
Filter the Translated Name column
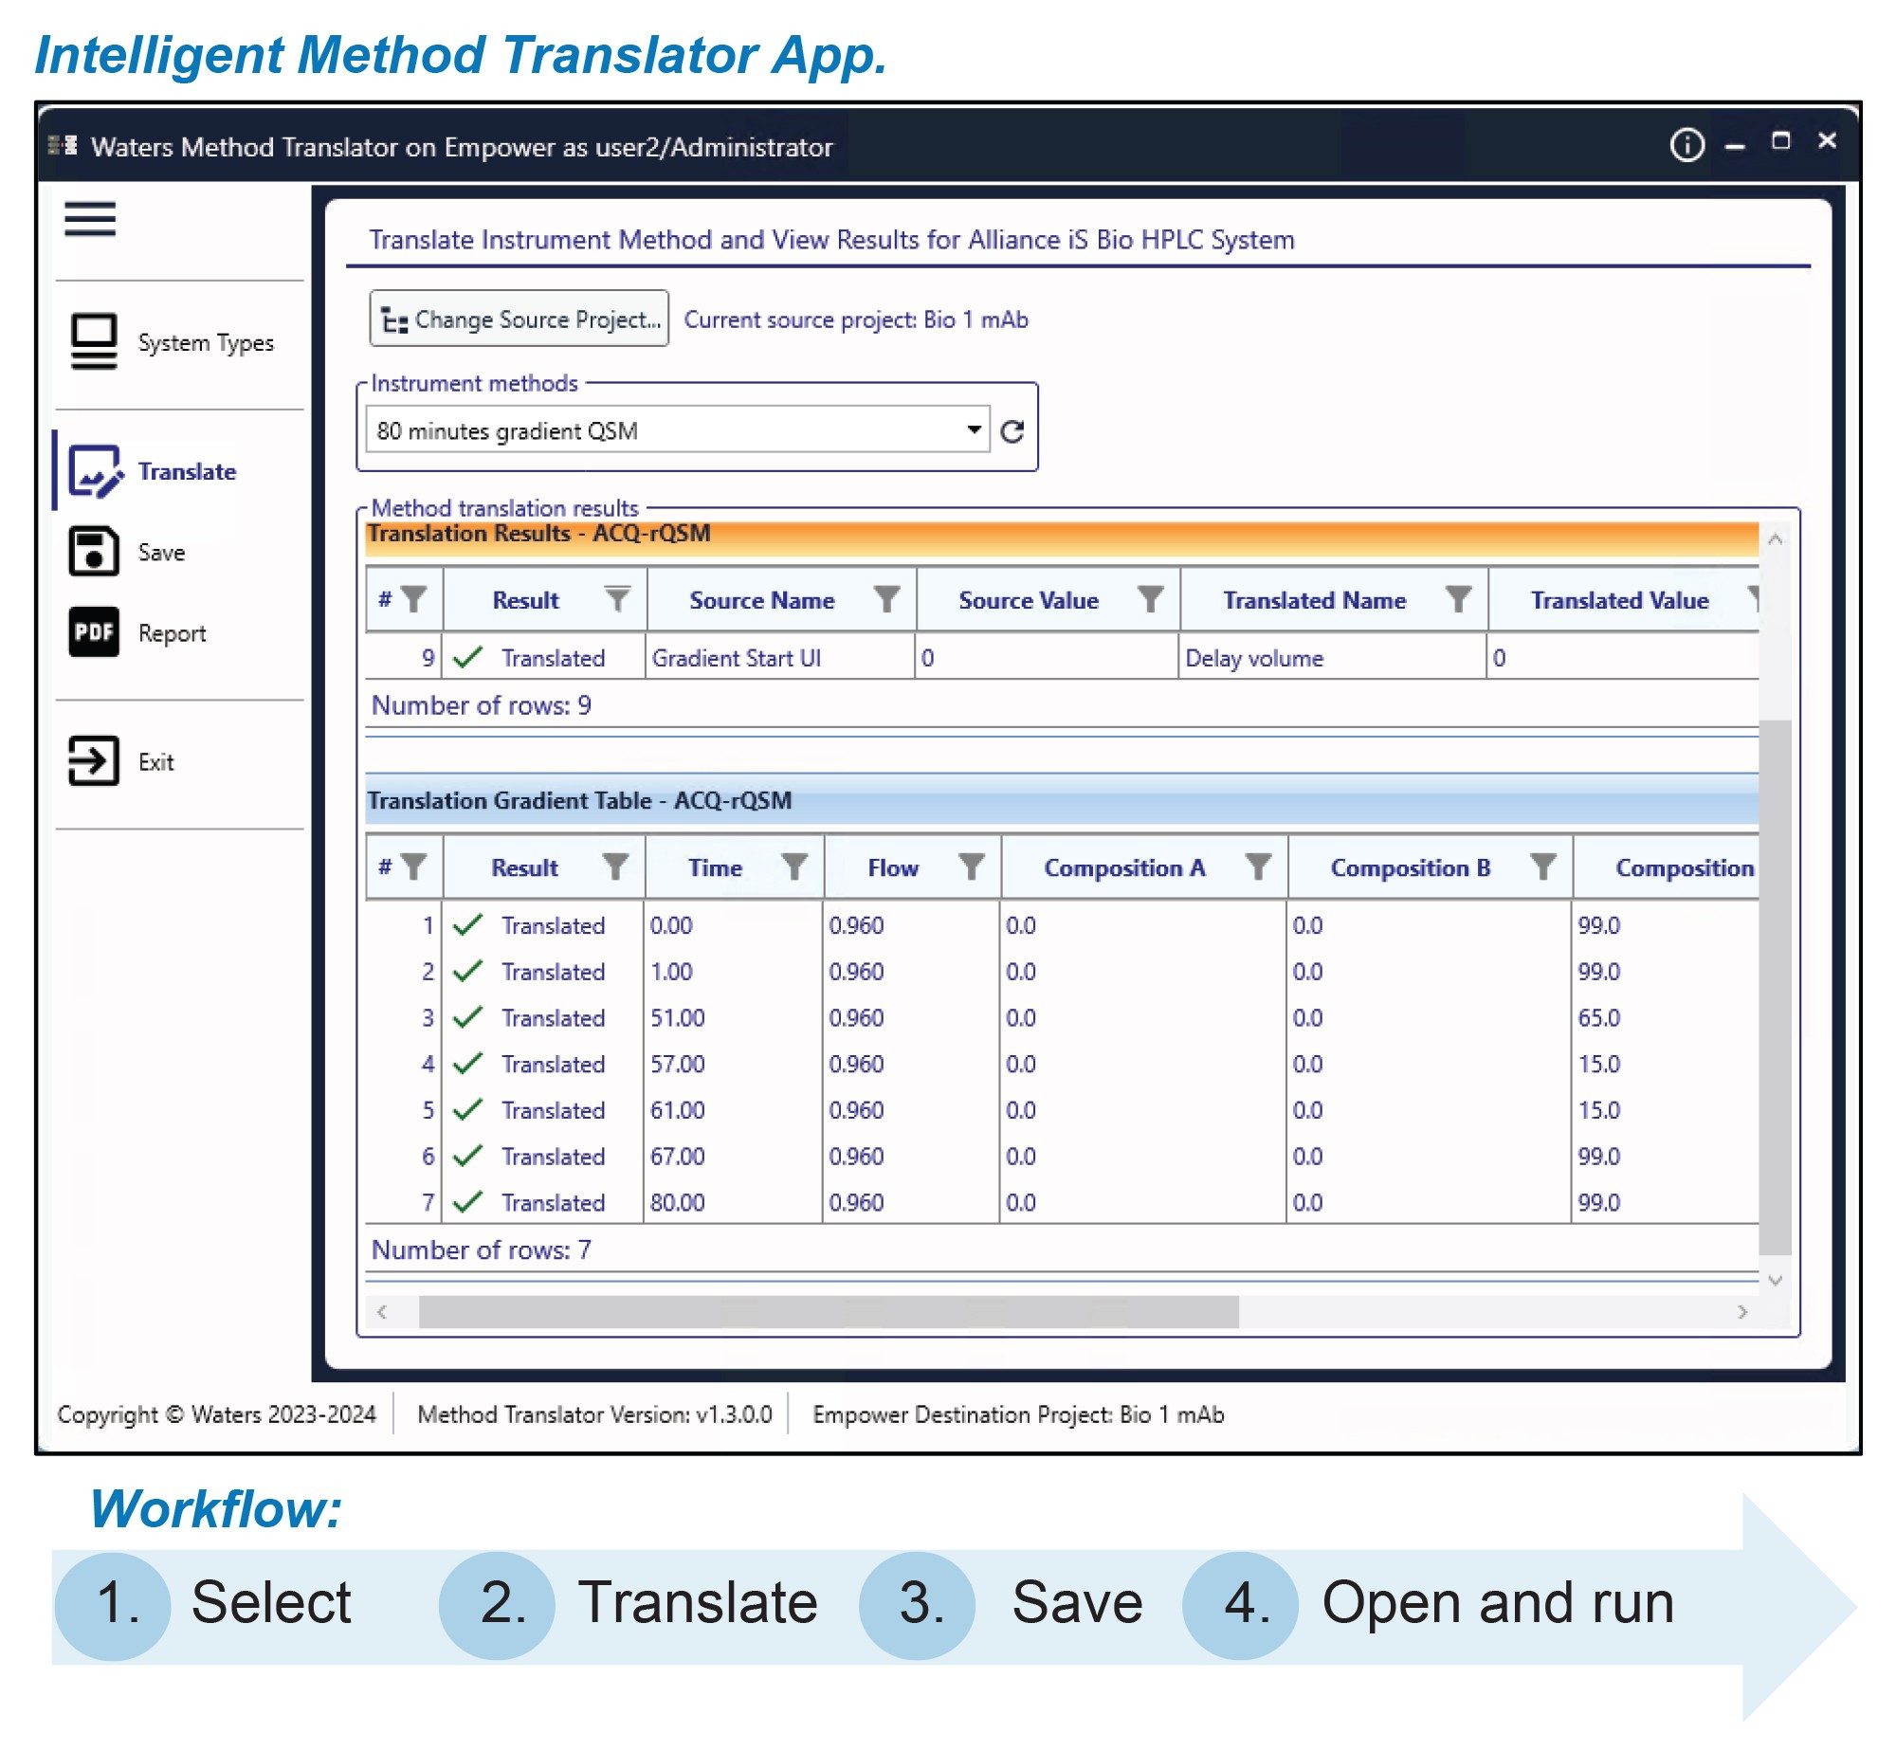(1458, 599)
